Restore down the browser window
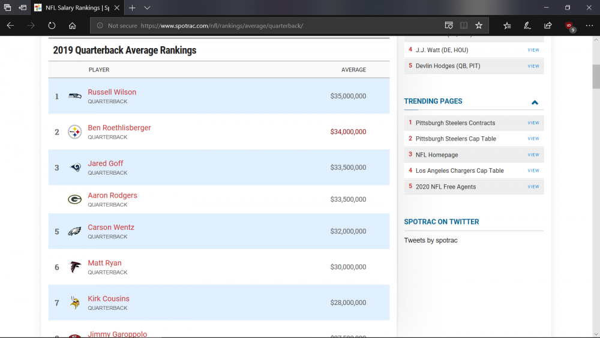 tap(568, 8)
